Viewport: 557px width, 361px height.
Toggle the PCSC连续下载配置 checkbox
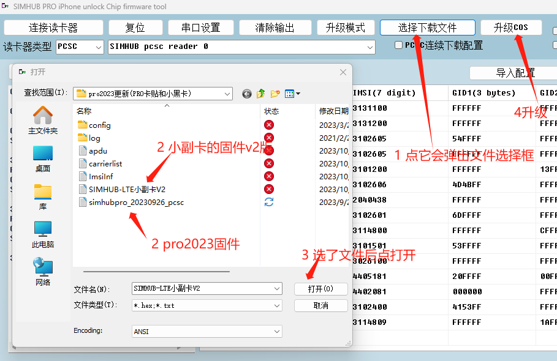point(398,45)
